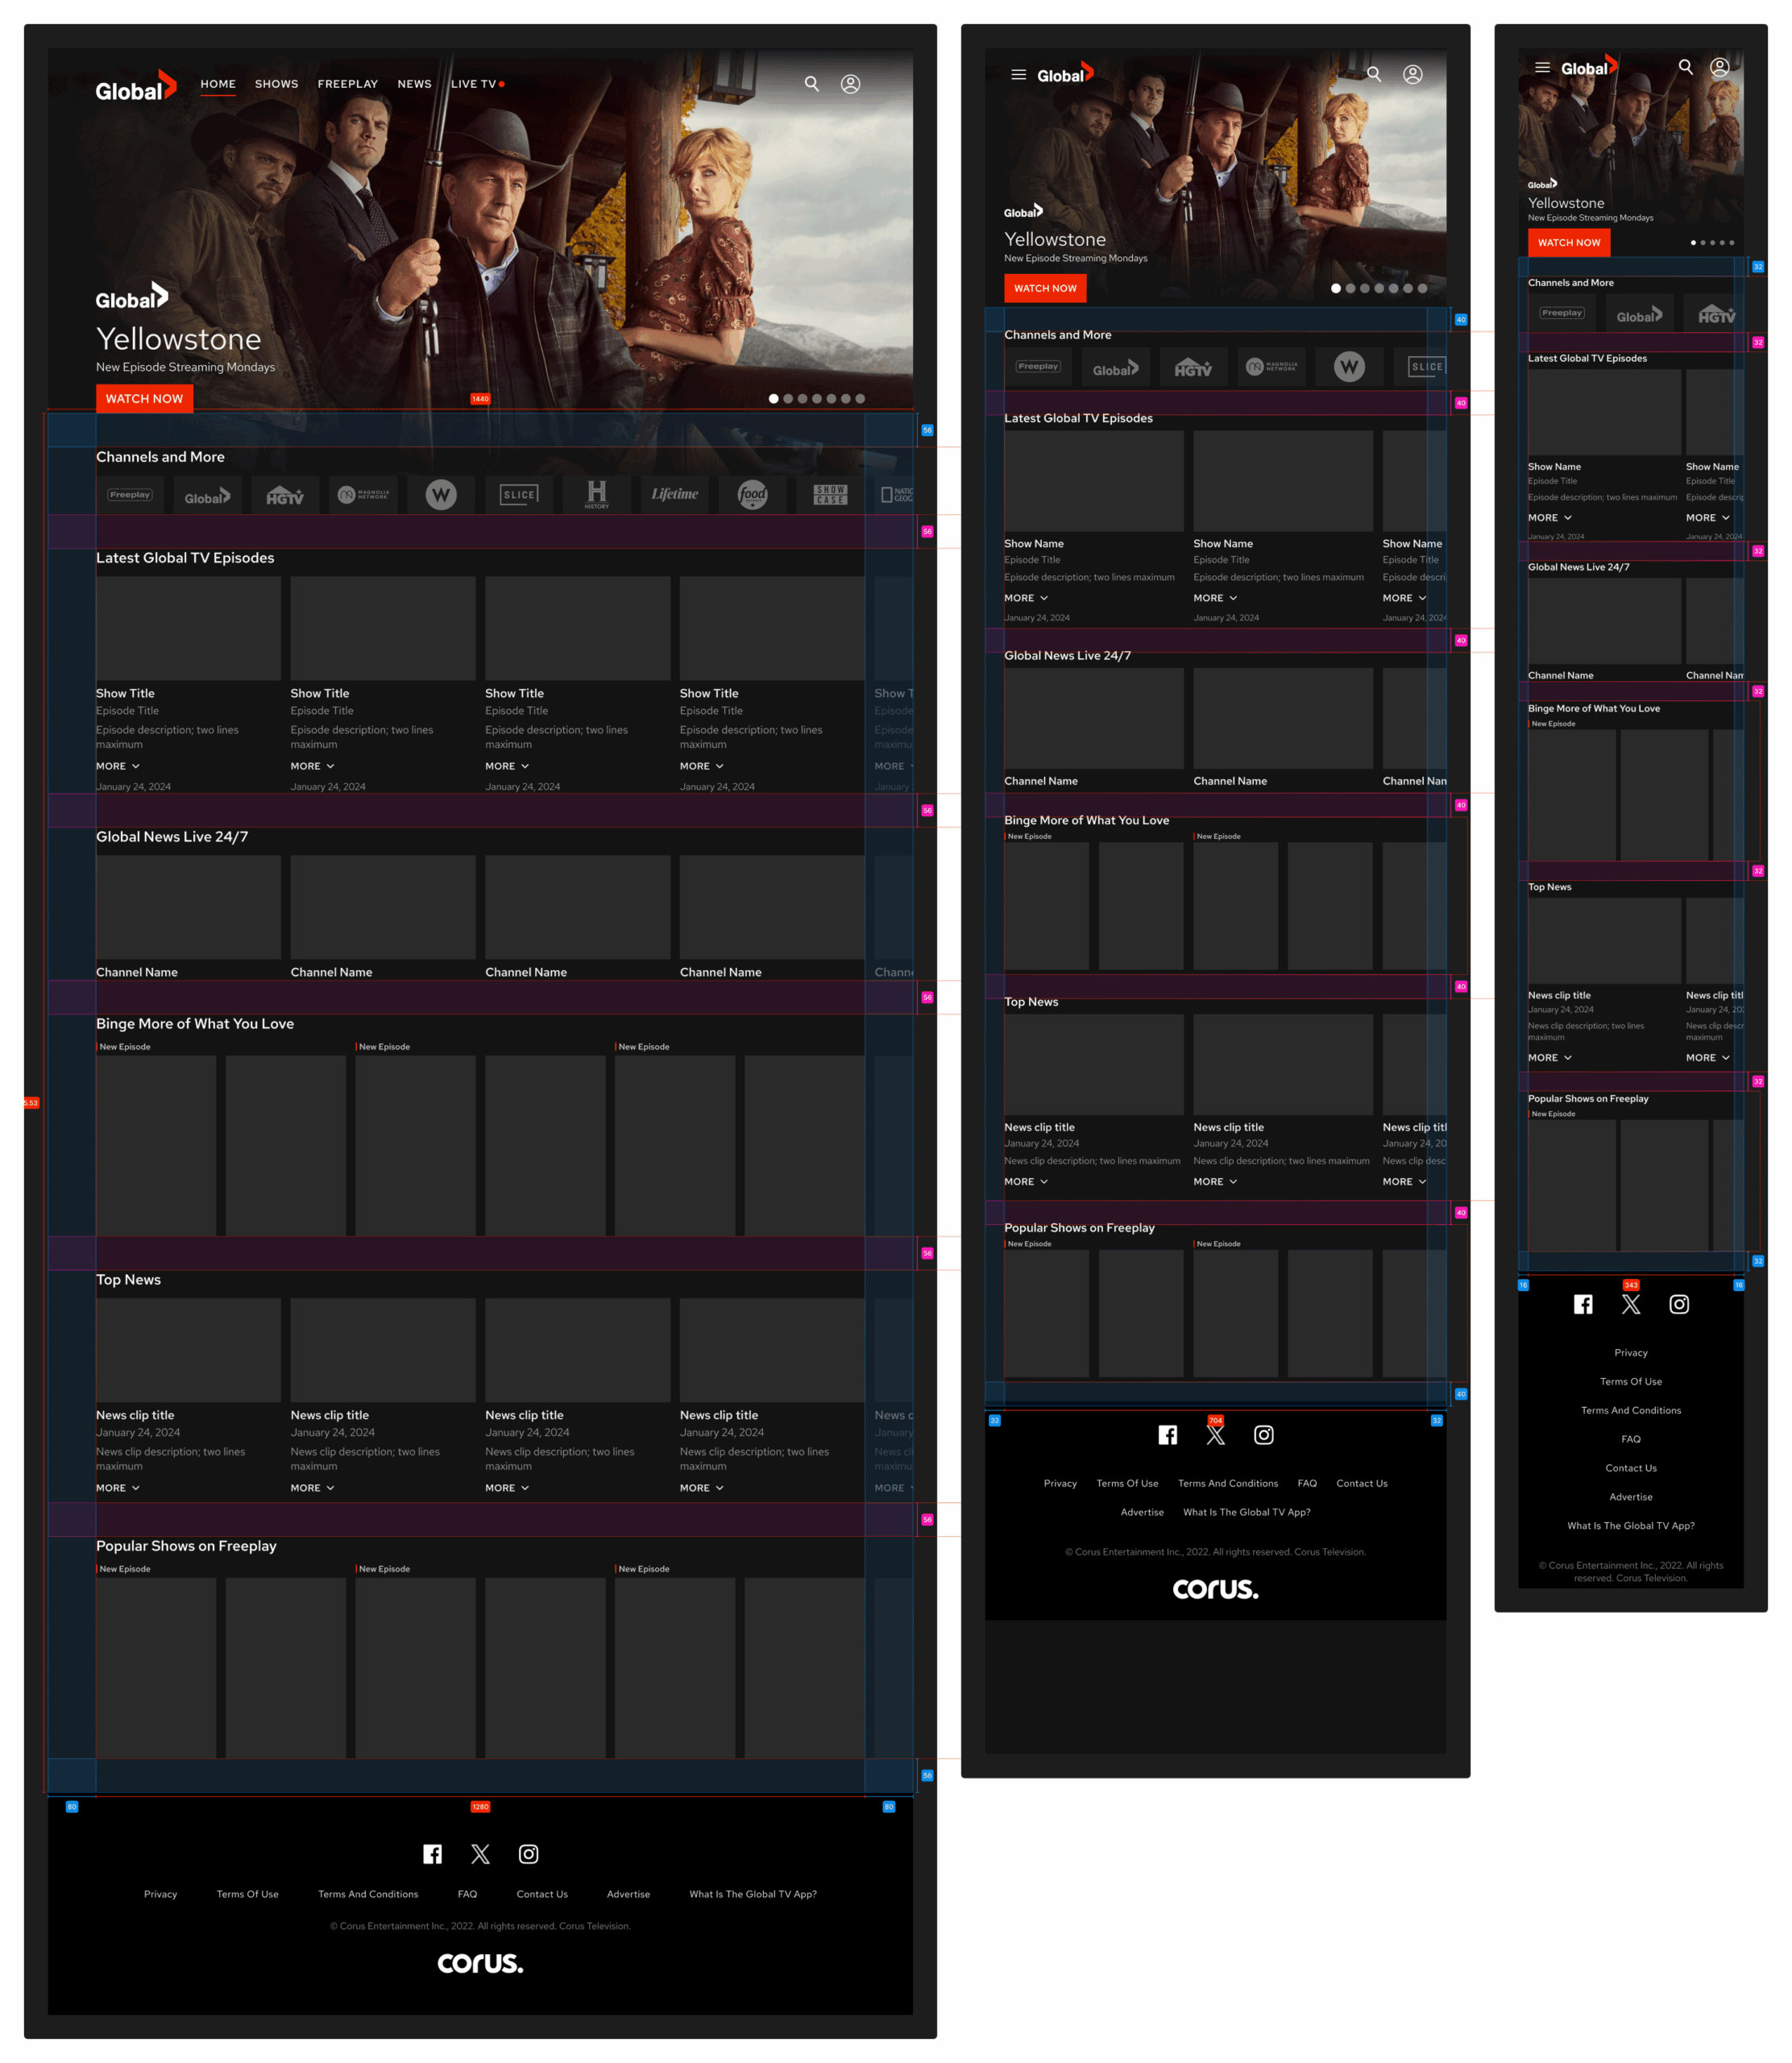
Task: Open the hamburger menu in the tablet layout
Action: point(1018,75)
